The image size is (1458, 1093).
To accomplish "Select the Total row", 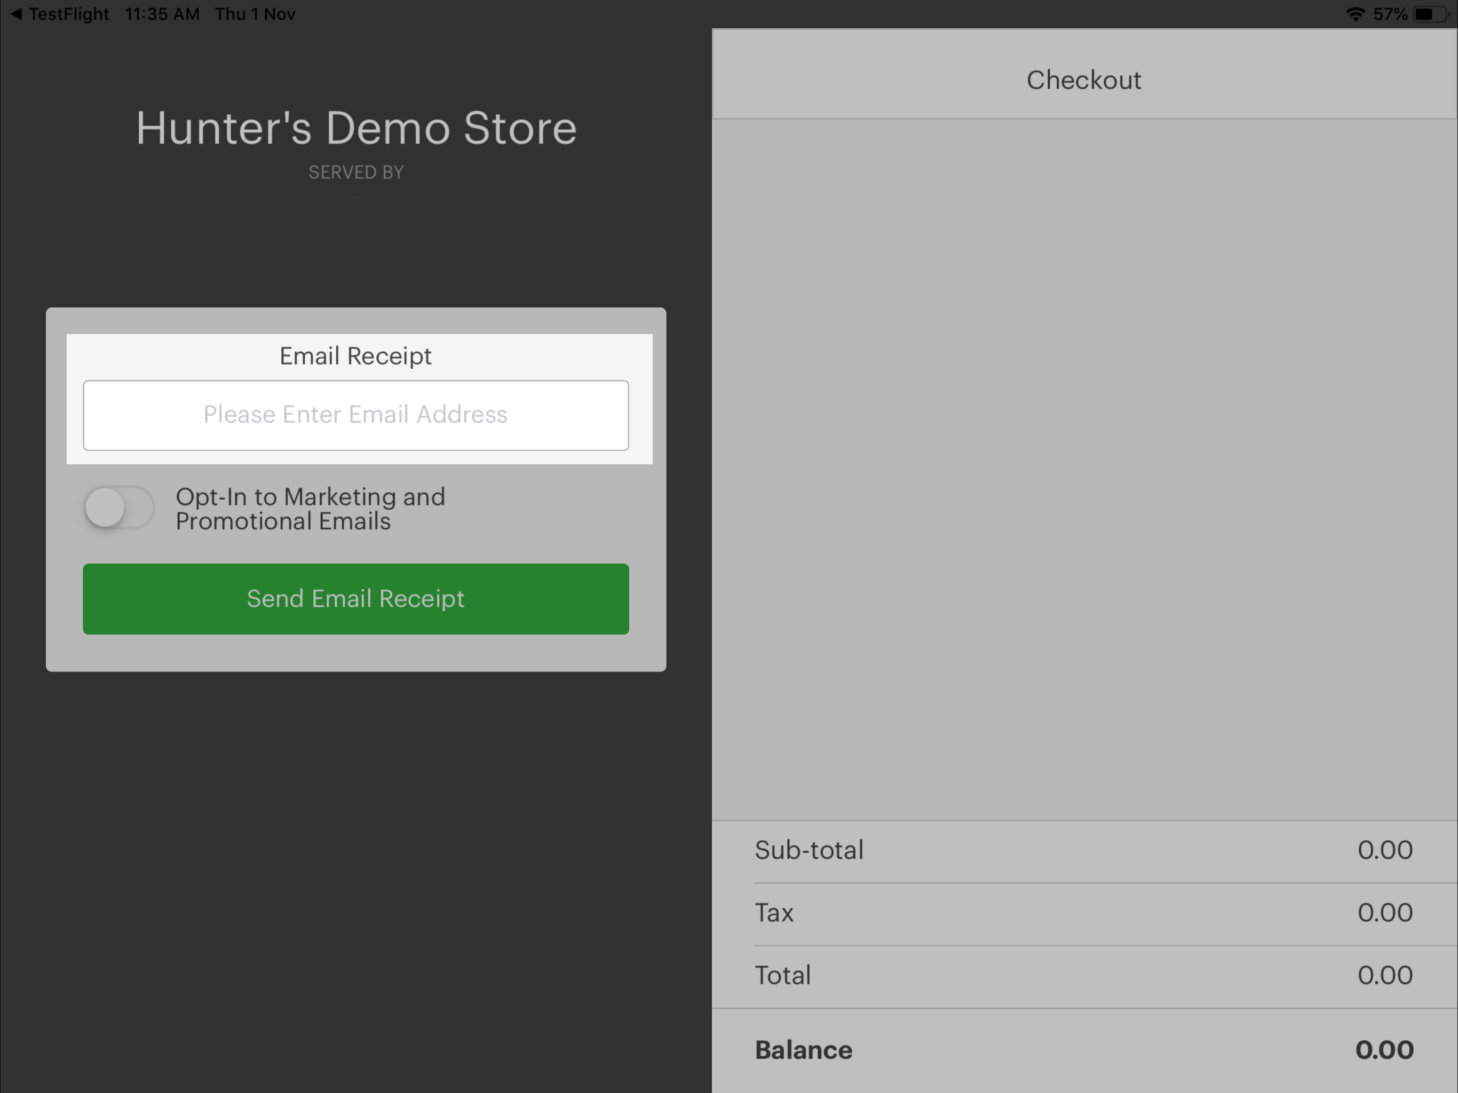I will click(1083, 976).
